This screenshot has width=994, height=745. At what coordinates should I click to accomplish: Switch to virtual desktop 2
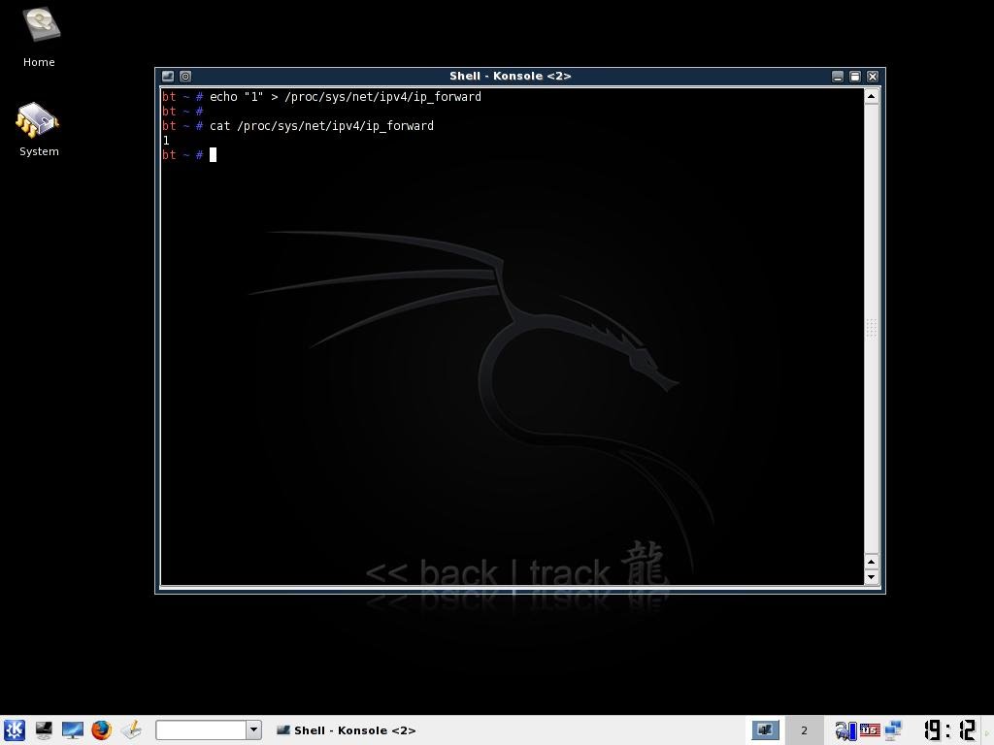tap(804, 729)
